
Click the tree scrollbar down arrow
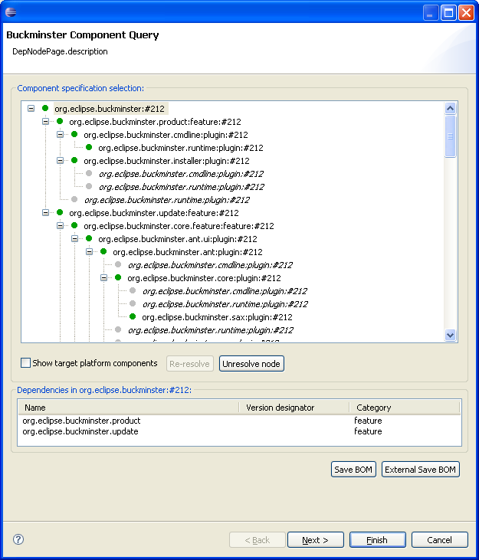click(450, 335)
